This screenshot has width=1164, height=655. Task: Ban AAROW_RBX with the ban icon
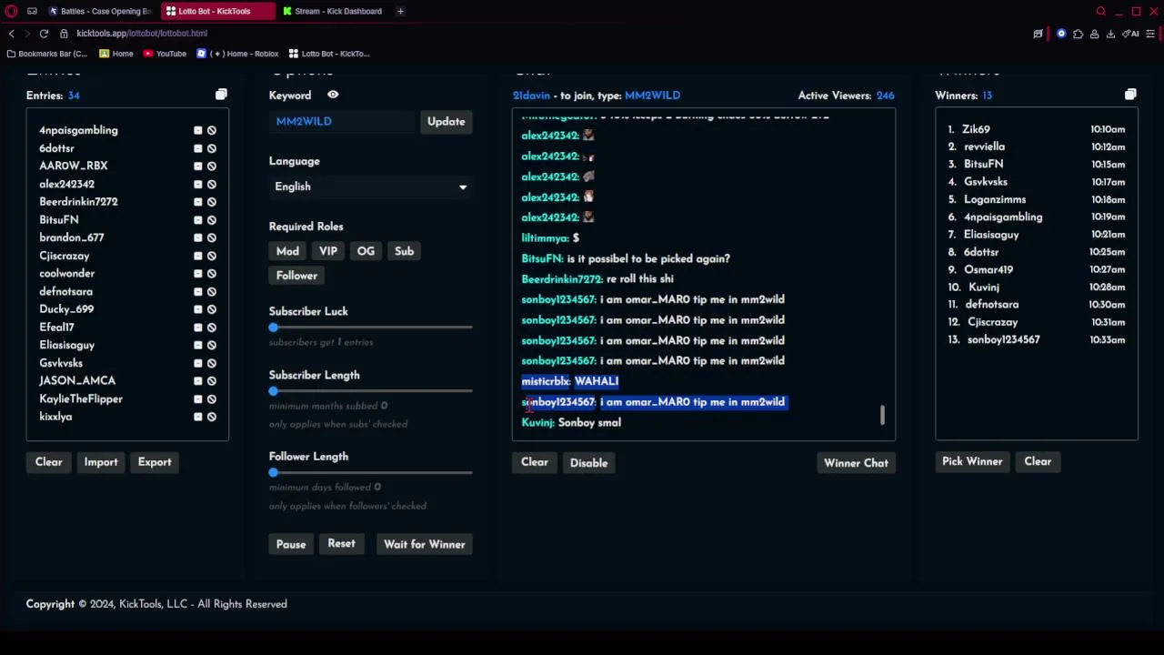(x=212, y=166)
